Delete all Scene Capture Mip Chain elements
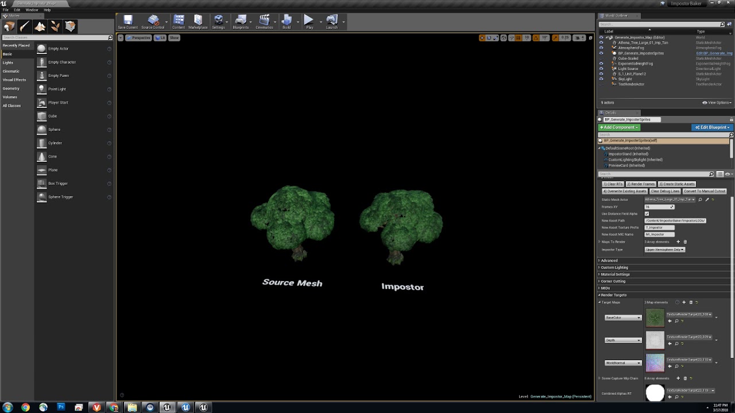The image size is (735, 413). [x=685, y=379]
